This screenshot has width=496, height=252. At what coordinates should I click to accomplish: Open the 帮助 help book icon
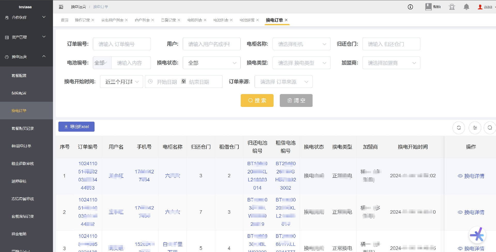(433, 7)
